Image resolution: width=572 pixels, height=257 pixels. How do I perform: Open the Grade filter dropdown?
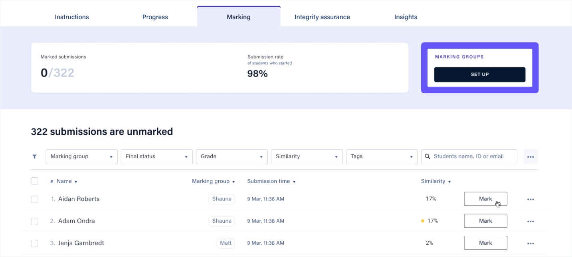point(232,156)
